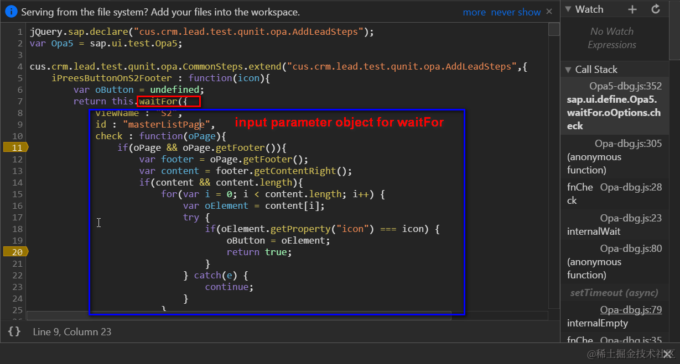Open the 'more' link in the banner
This screenshot has height=364, width=680.
474,11
